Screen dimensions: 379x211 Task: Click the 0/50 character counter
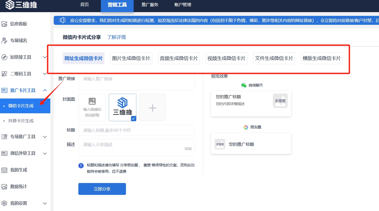tap(188, 149)
